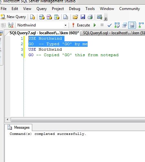This screenshot has height=162, width=145.
Task: Toggle the Include Actual Execution Plan icon
Action: [141, 25]
